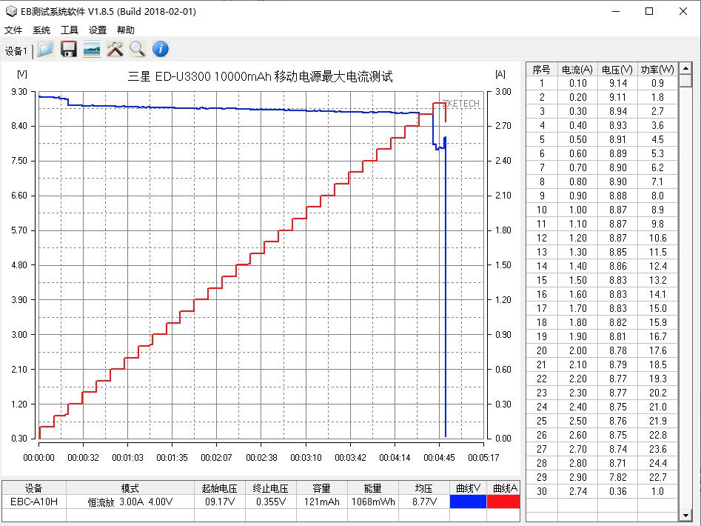Click the chart title 三星 ED-U3300
701x526 pixels.
(261, 76)
